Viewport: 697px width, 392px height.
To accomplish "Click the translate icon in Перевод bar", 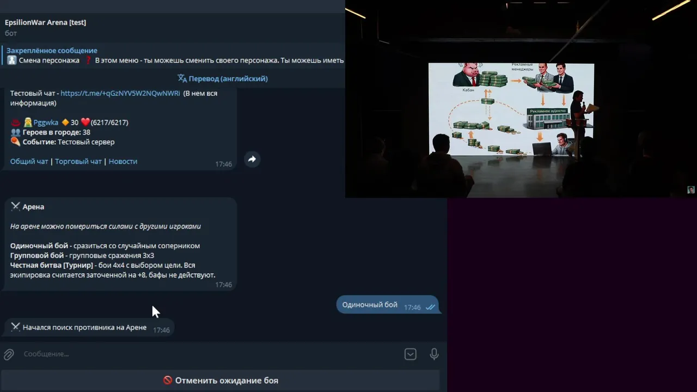I will tap(182, 78).
